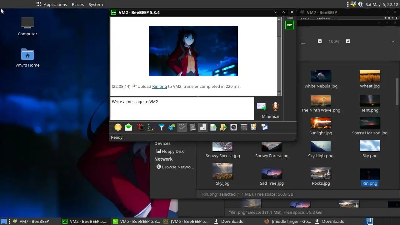The image size is (400, 225).
Task: Zoom out with the minus button
Action: 319,41
